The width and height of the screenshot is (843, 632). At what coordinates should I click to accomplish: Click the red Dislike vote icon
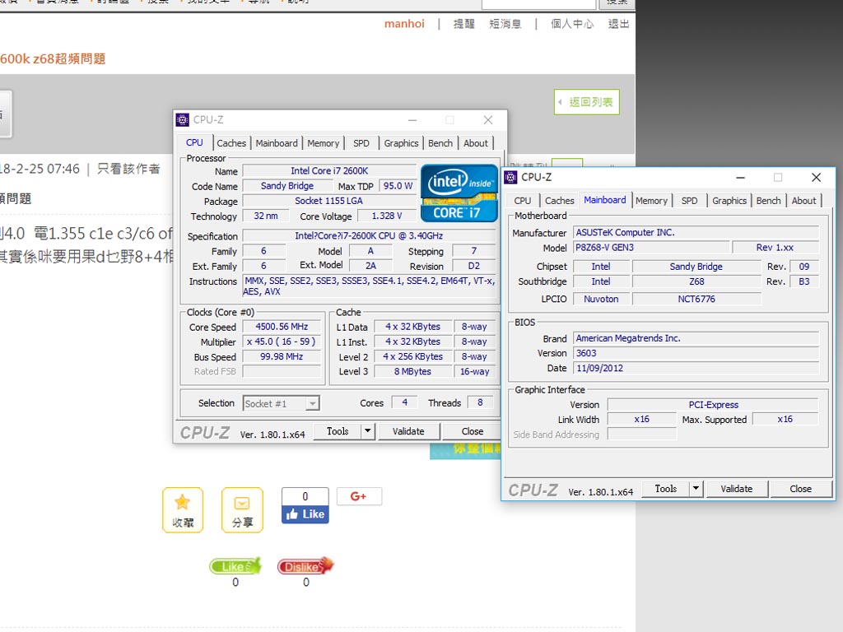pyautogui.click(x=305, y=566)
